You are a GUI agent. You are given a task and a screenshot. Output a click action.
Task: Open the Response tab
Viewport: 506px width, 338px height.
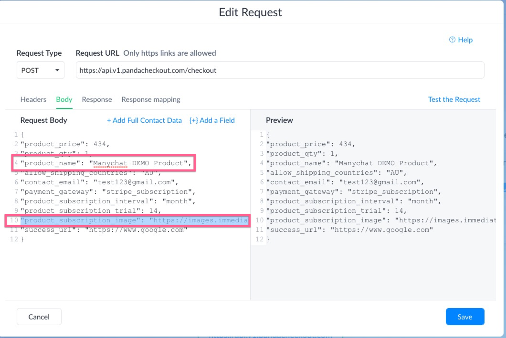click(x=97, y=99)
